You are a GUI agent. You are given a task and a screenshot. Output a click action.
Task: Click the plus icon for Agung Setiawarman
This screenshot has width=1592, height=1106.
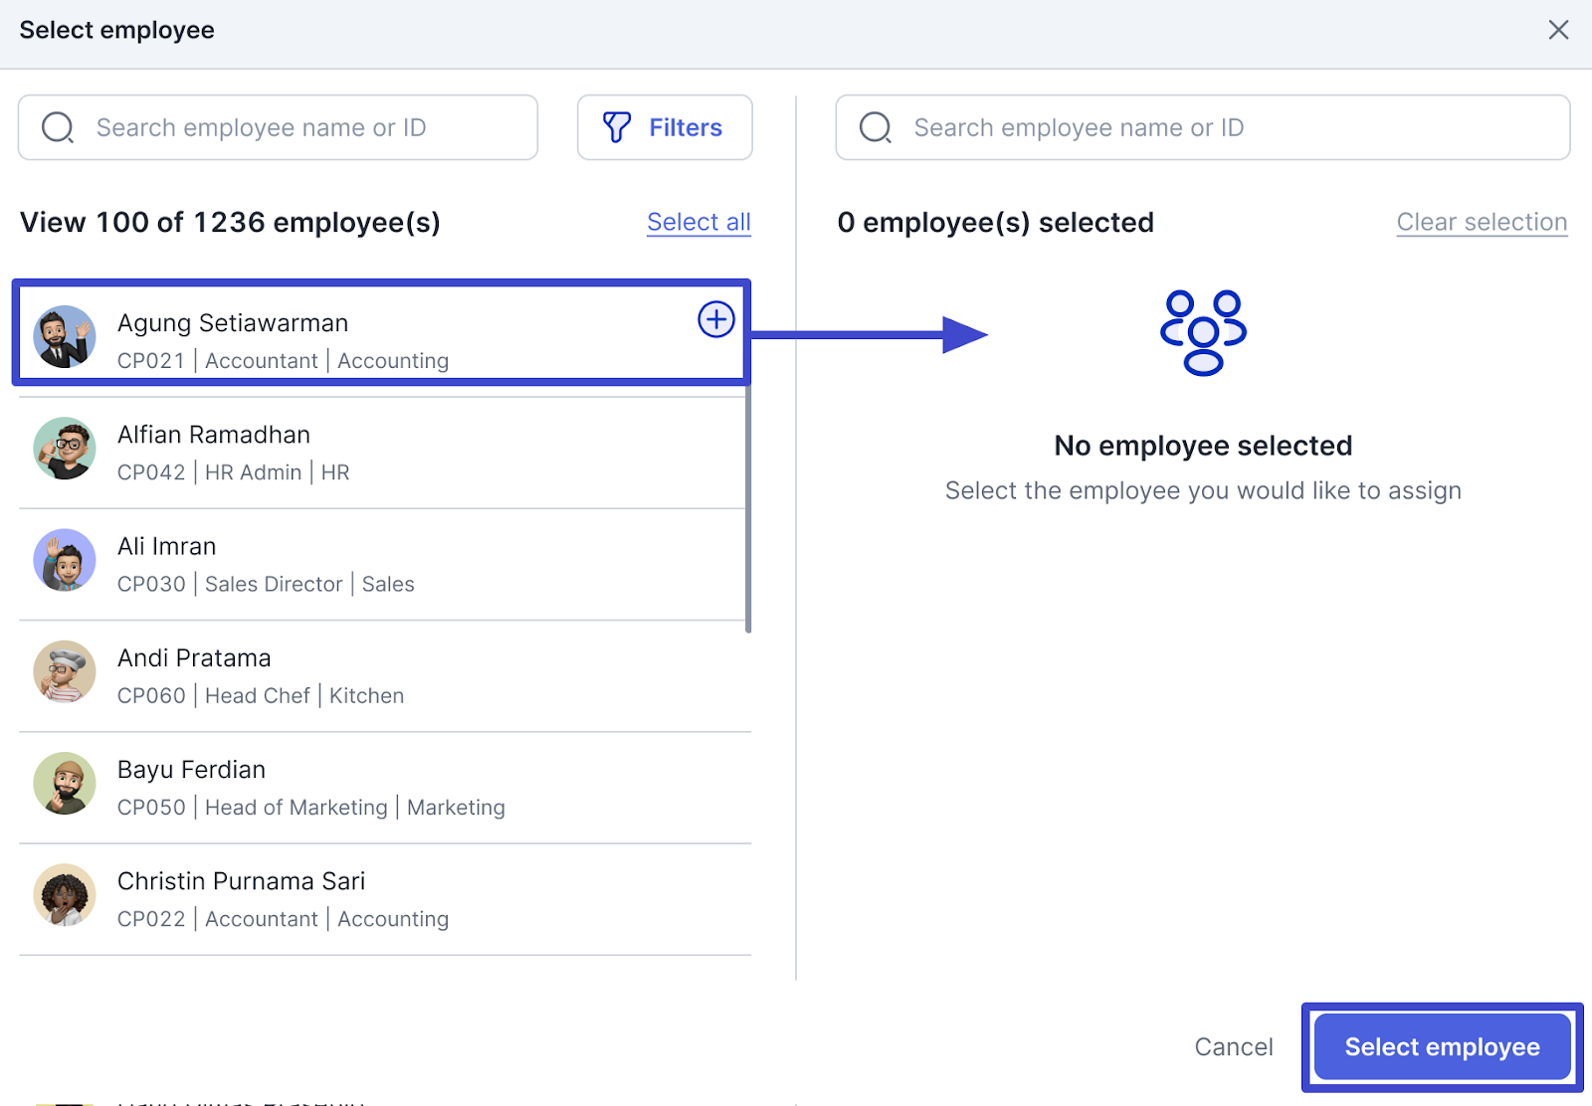tap(716, 319)
